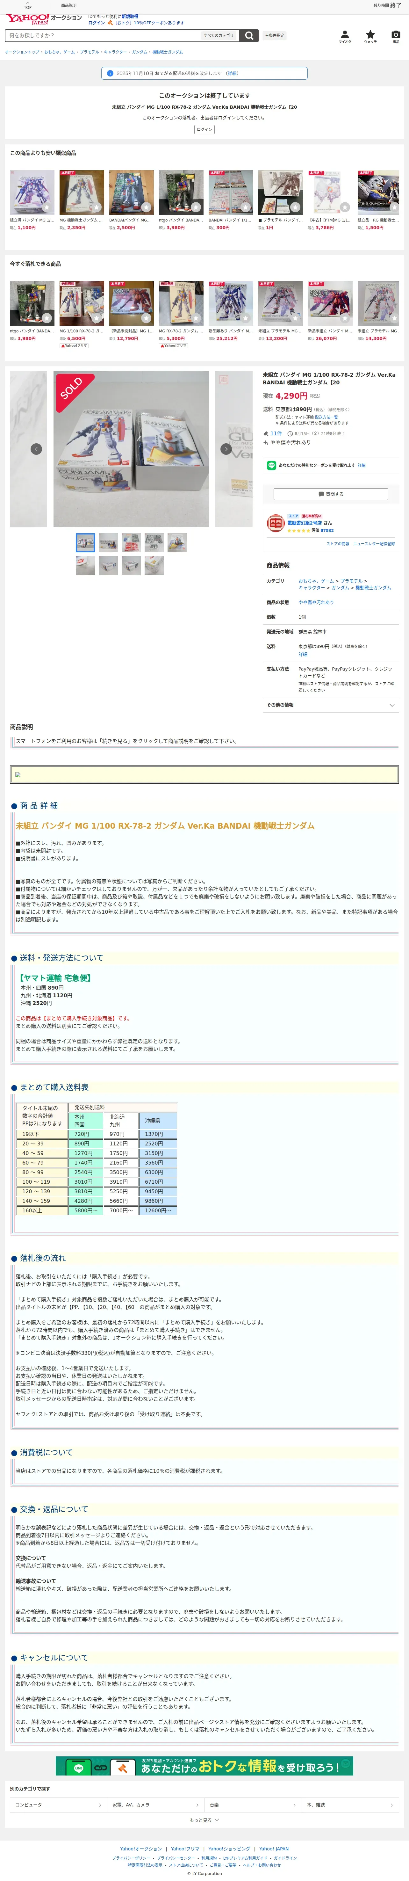Select the first product gallery thumbnail

pos(85,542)
